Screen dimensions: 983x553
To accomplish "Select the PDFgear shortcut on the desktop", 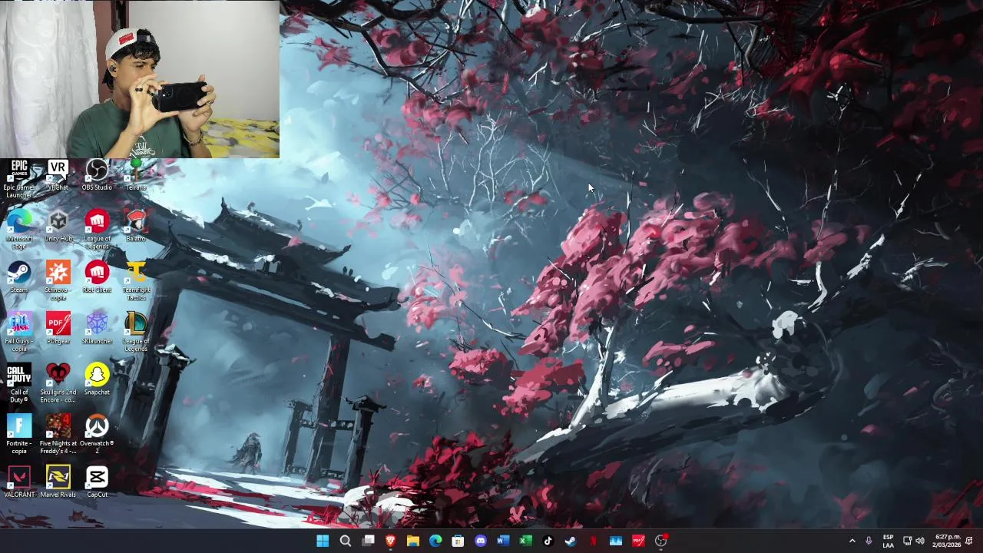I will (58, 329).
